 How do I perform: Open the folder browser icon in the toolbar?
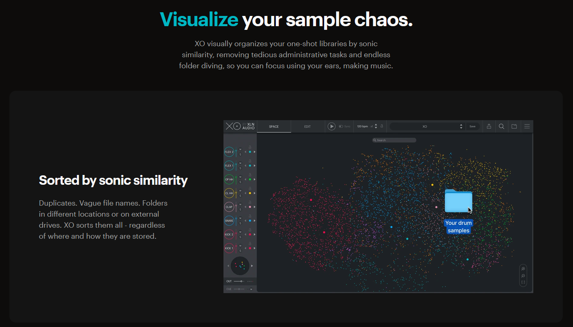514,126
